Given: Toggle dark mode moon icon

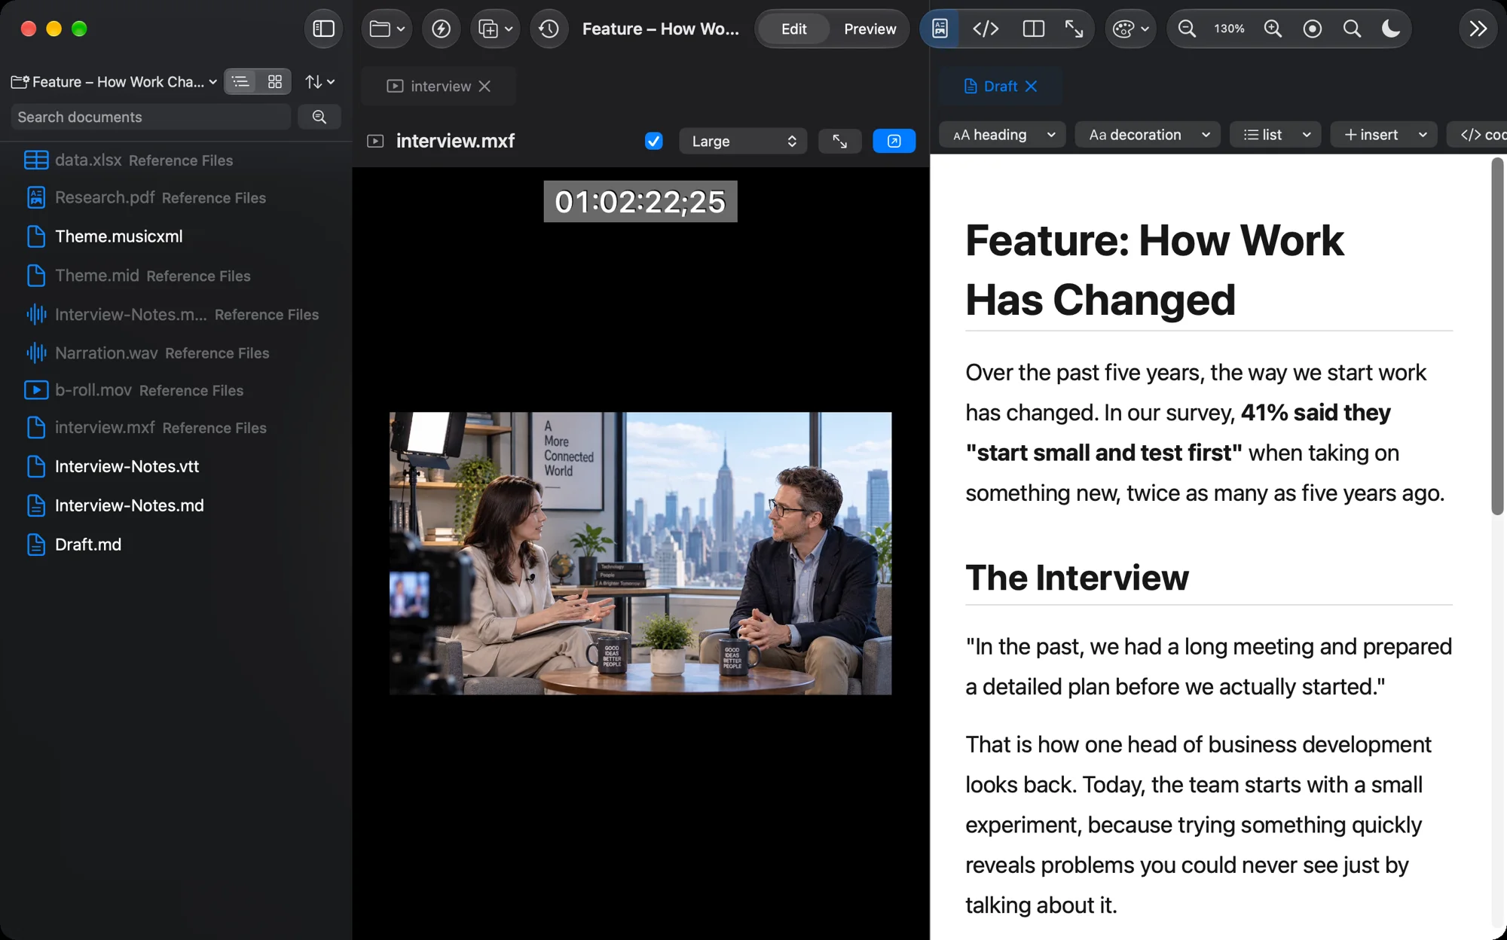Looking at the screenshot, I should (1391, 29).
